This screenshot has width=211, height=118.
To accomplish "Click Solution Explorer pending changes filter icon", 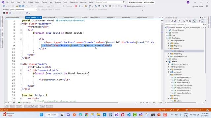I will [x=179, y=21].
